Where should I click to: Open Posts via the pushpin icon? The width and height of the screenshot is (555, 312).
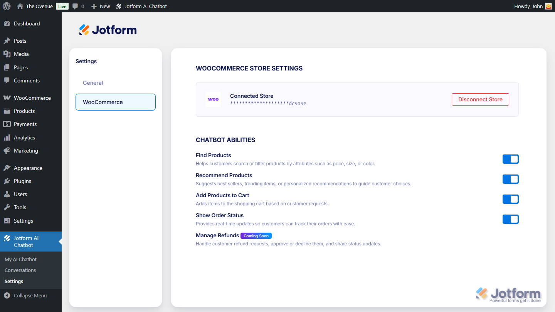click(x=8, y=40)
